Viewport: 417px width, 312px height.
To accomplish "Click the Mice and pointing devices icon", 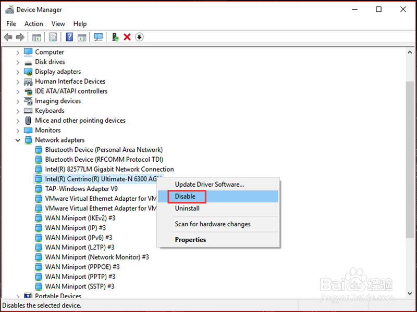I will pos(28,121).
